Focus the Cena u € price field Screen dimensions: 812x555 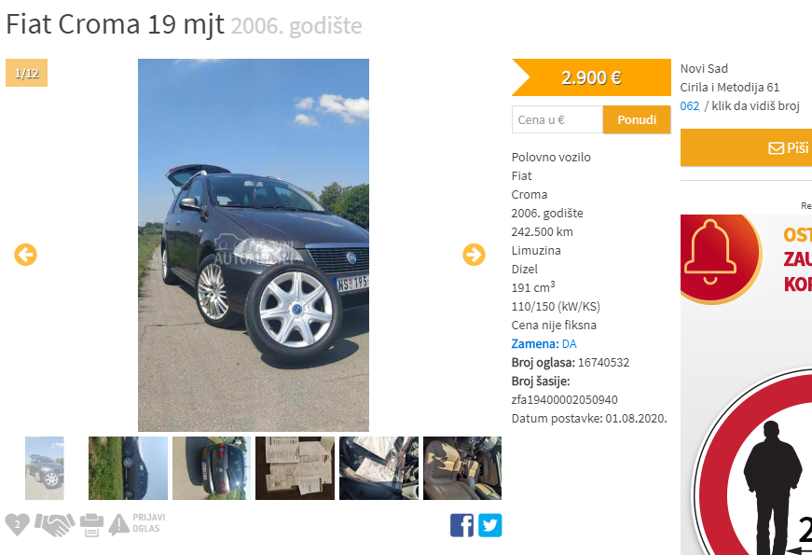(557, 119)
